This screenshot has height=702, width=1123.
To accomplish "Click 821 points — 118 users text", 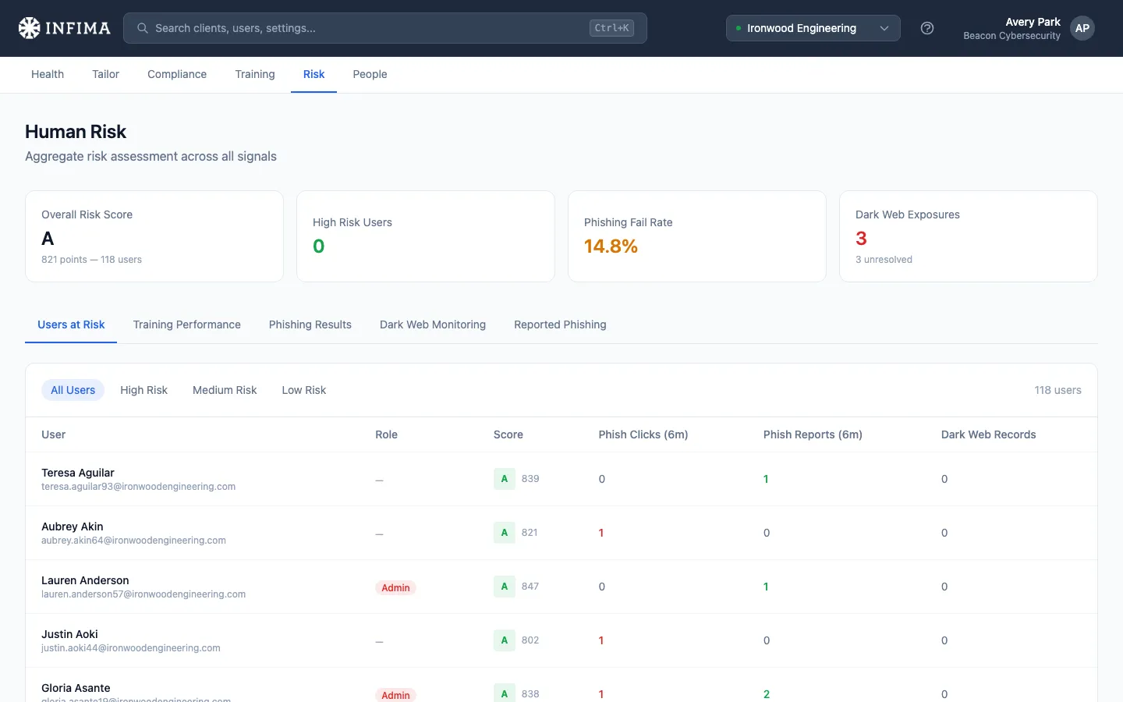I will [91, 260].
